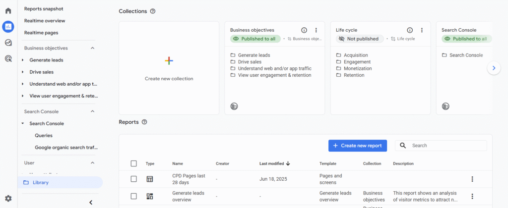Open Realtime overview
Image resolution: width=508 pixels, height=208 pixels.
click(45, 21)
